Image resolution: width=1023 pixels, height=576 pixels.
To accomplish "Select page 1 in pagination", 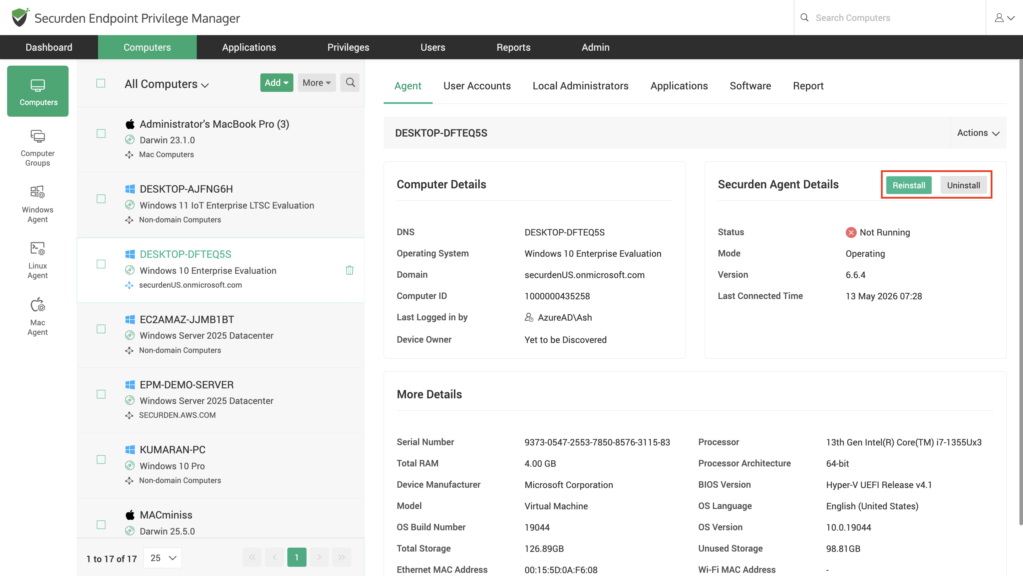I will click(297, 557).
